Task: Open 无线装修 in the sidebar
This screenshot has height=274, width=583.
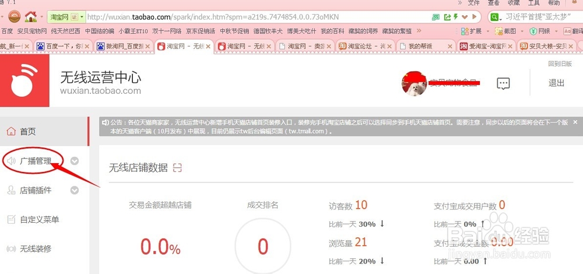Action: 36,249
